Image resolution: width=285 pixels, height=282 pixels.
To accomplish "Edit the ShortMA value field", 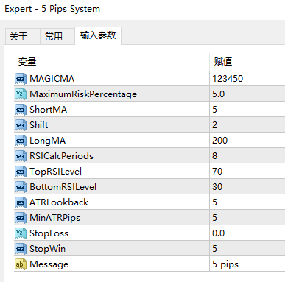I will (x=247, y=110).
